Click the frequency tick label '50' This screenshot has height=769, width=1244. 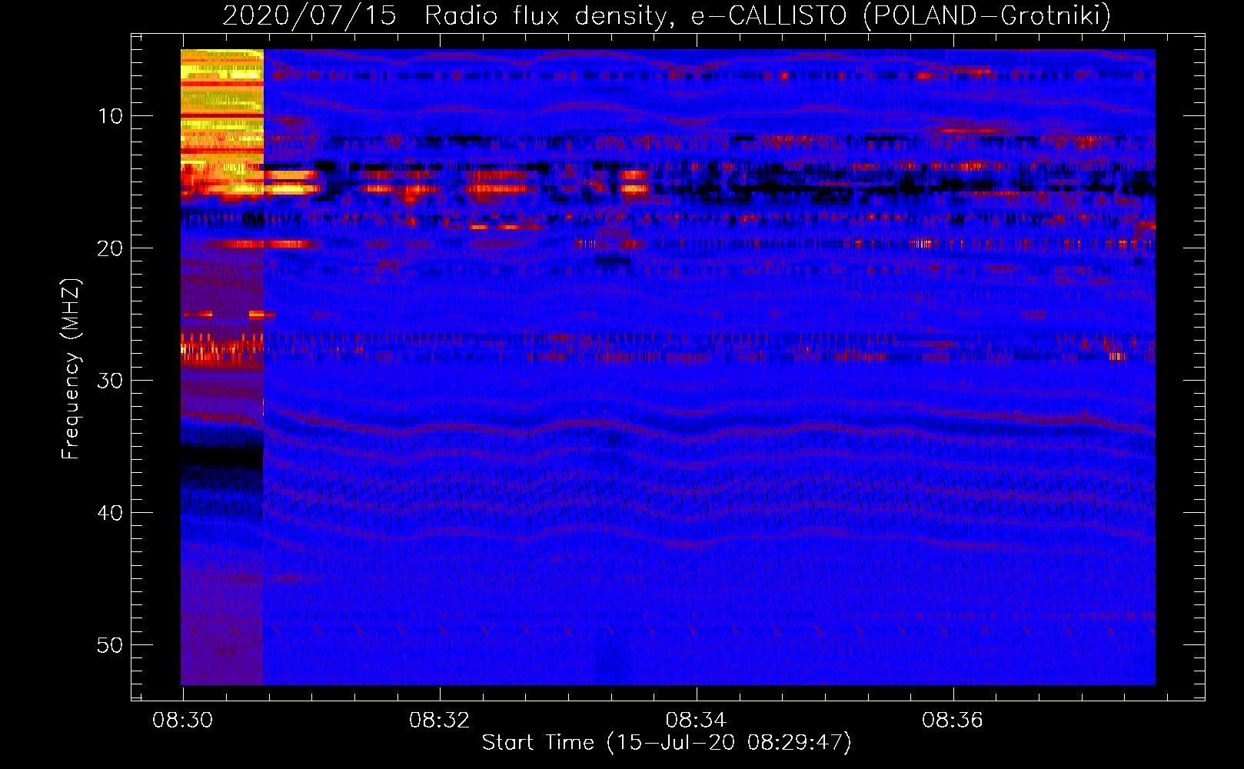click(x=110, y=645)
